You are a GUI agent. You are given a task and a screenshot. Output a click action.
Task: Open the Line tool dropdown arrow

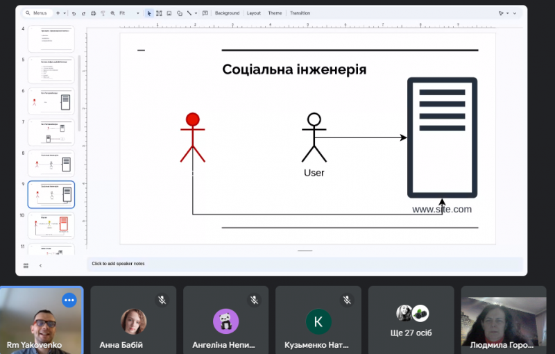point(196,13)
